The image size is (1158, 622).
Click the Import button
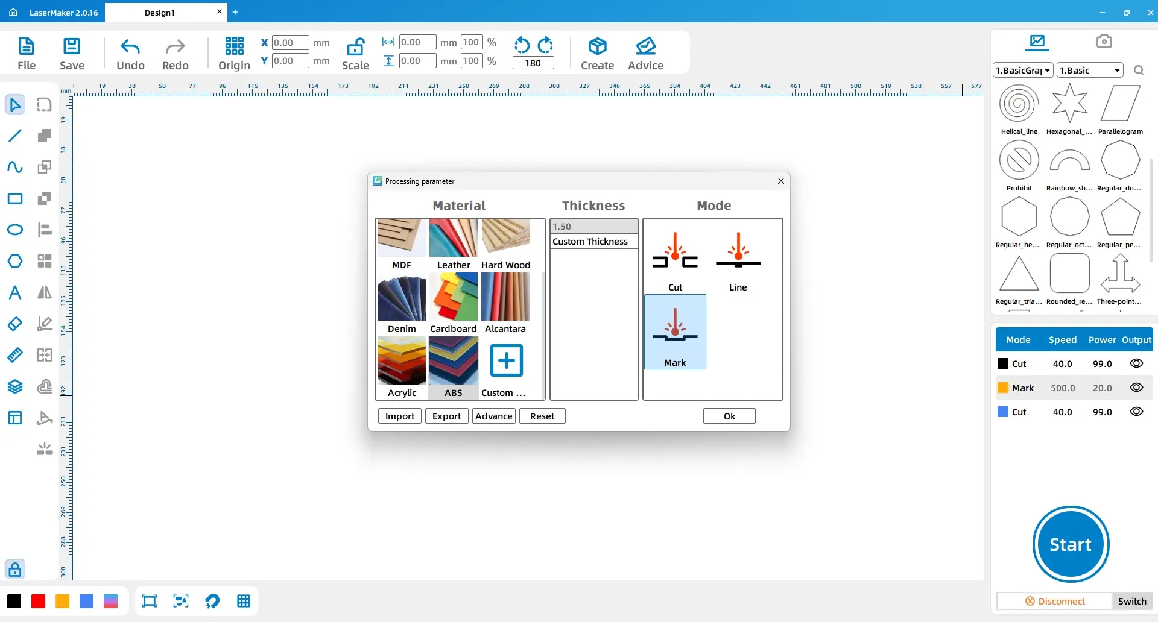pyautogui.click(x=399, y=416)
